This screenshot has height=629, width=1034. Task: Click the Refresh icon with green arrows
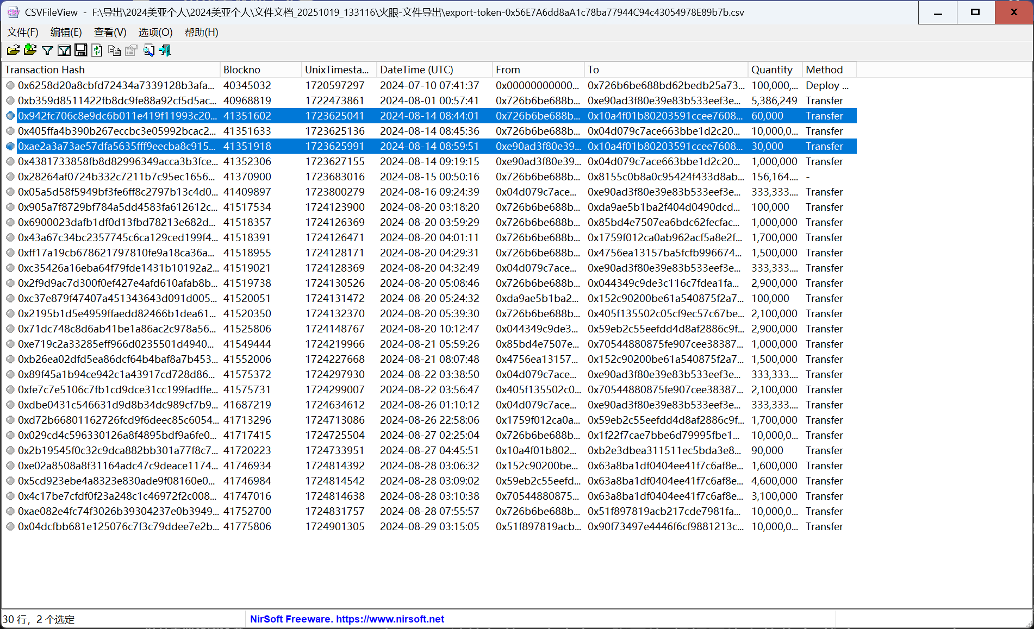pyautogui.click(x=97, y=51)
